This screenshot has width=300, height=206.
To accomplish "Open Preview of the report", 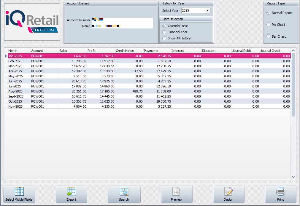I will pos(177,194).
